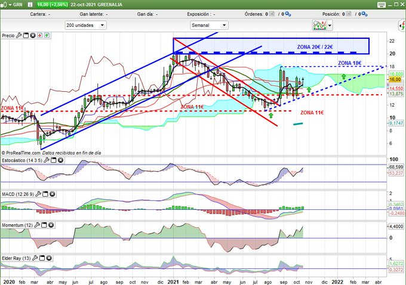Image resolution: width=406 pixels, height=285 pixels.
Task: Remove the Momentum indicator panel
Action: coord(51,225)
